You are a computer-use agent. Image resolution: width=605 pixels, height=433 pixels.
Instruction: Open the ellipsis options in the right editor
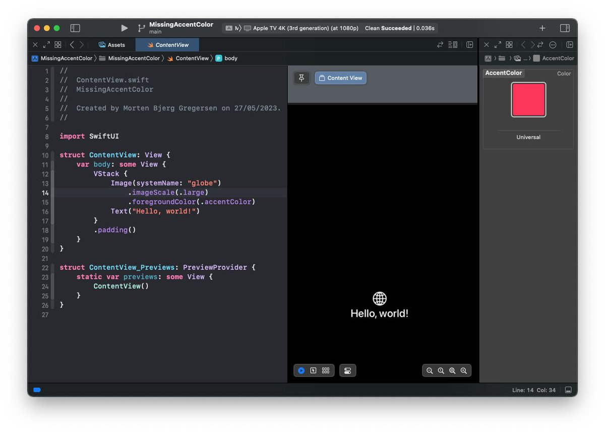click(x=553, y=45)
